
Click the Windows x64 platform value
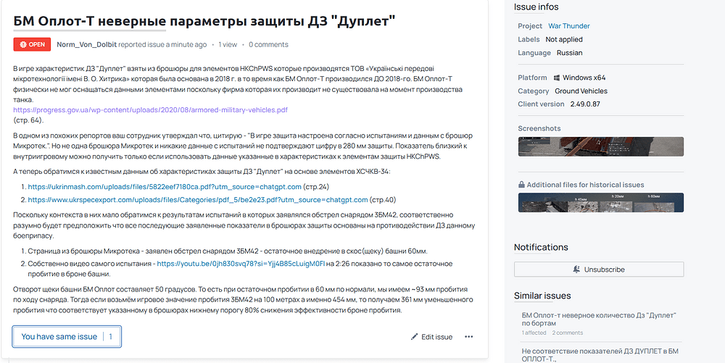click(x=584, y=78)
